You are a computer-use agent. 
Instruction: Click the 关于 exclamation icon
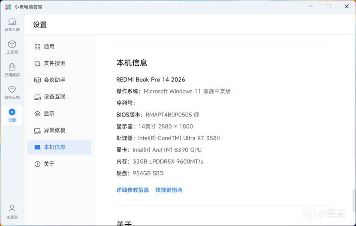(x=37, y=164)
